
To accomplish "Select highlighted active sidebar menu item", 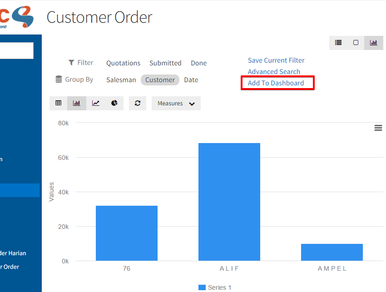I will point(20,190).
